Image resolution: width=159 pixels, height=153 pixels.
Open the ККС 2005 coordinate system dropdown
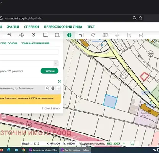116,143
